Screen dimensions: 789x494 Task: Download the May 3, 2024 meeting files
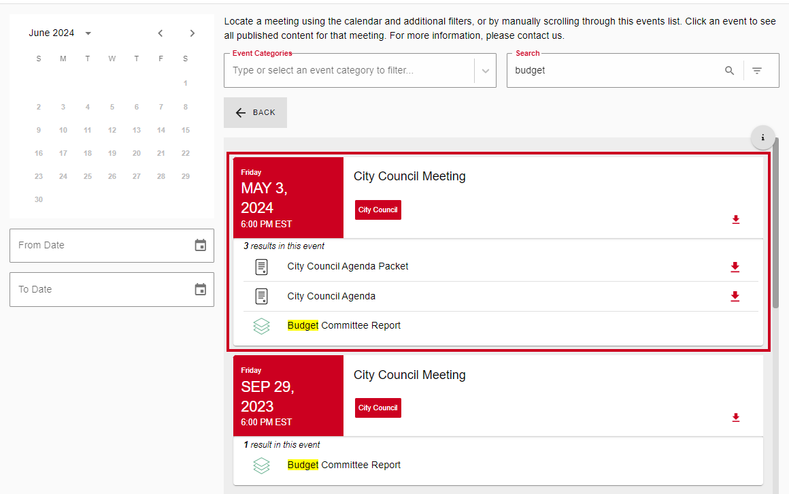point(736,220)
